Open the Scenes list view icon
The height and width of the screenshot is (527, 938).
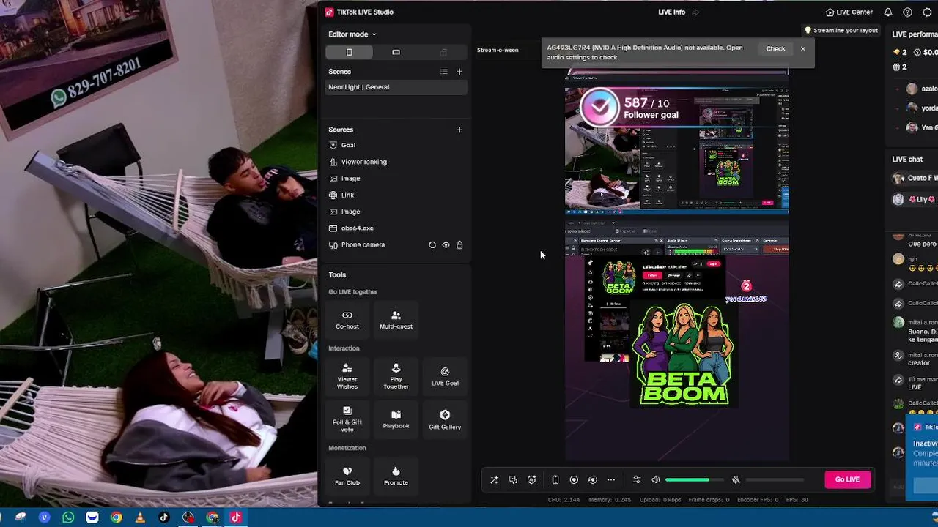443,72
